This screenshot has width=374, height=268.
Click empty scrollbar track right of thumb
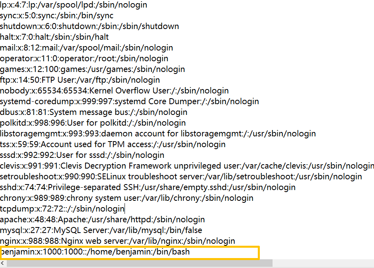(322, 264)
